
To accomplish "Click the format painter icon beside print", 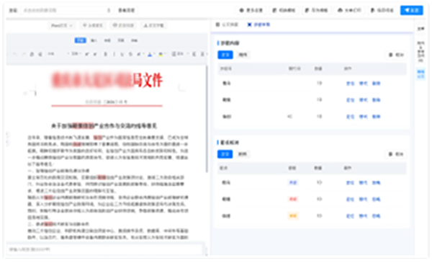I will tap(40, 54).
